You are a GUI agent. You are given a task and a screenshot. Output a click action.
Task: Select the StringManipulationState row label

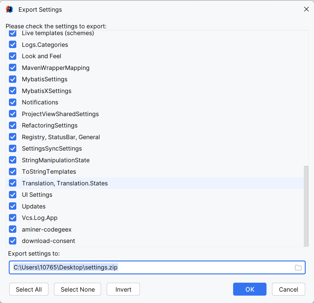pos(56,160)
